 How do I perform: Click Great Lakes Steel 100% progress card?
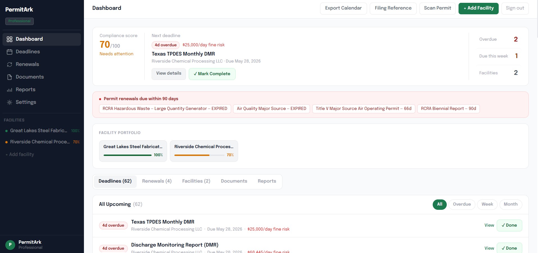(x=133, y=151)
